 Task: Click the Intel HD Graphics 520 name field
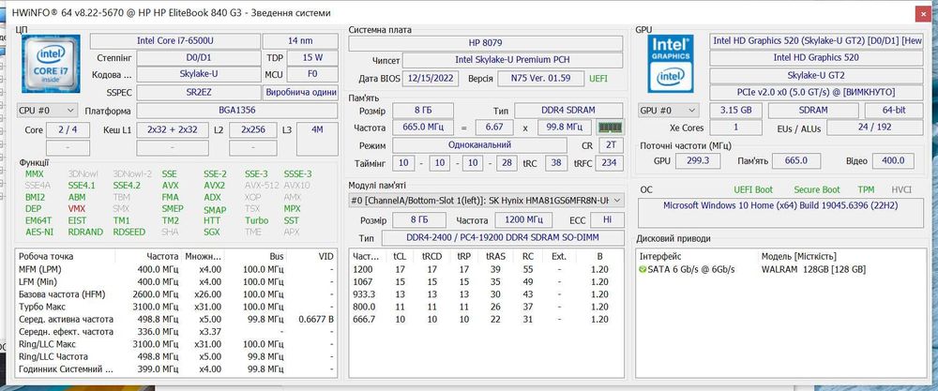816,58
